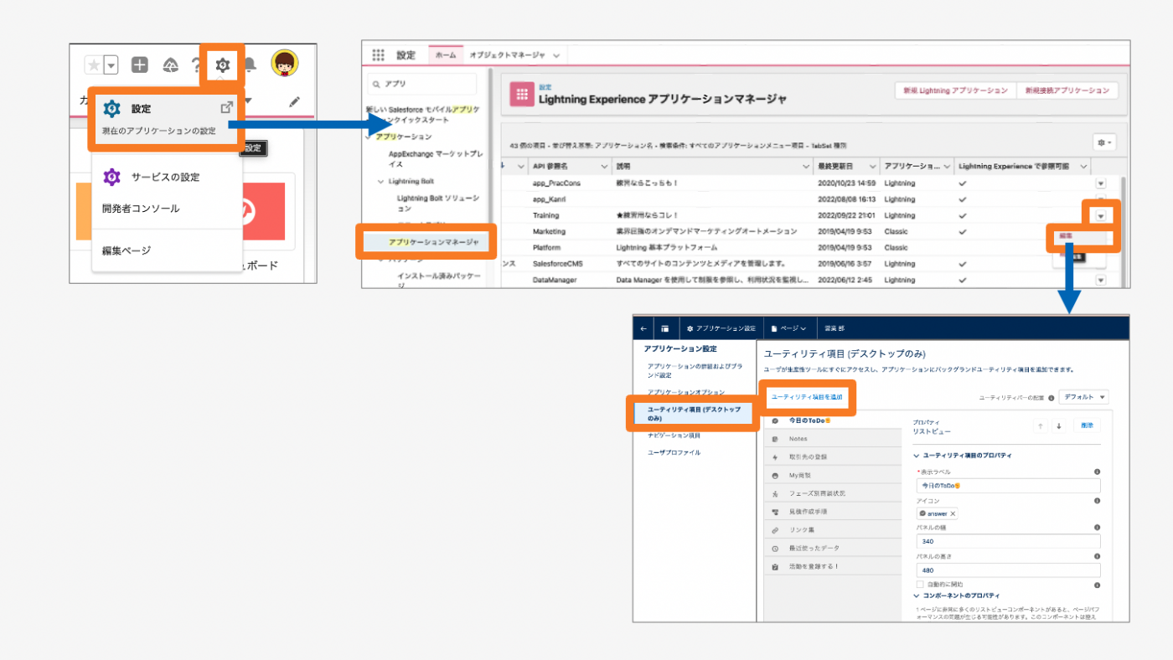The image size is (1173, 660).
Task: Open the ページ dropdown in App Builder header
Action: [x=788, y=328]
